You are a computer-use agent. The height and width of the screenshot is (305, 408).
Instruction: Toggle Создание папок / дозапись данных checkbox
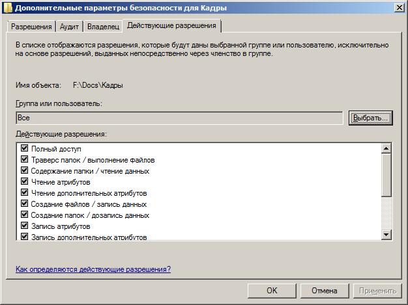click(25, 215)
